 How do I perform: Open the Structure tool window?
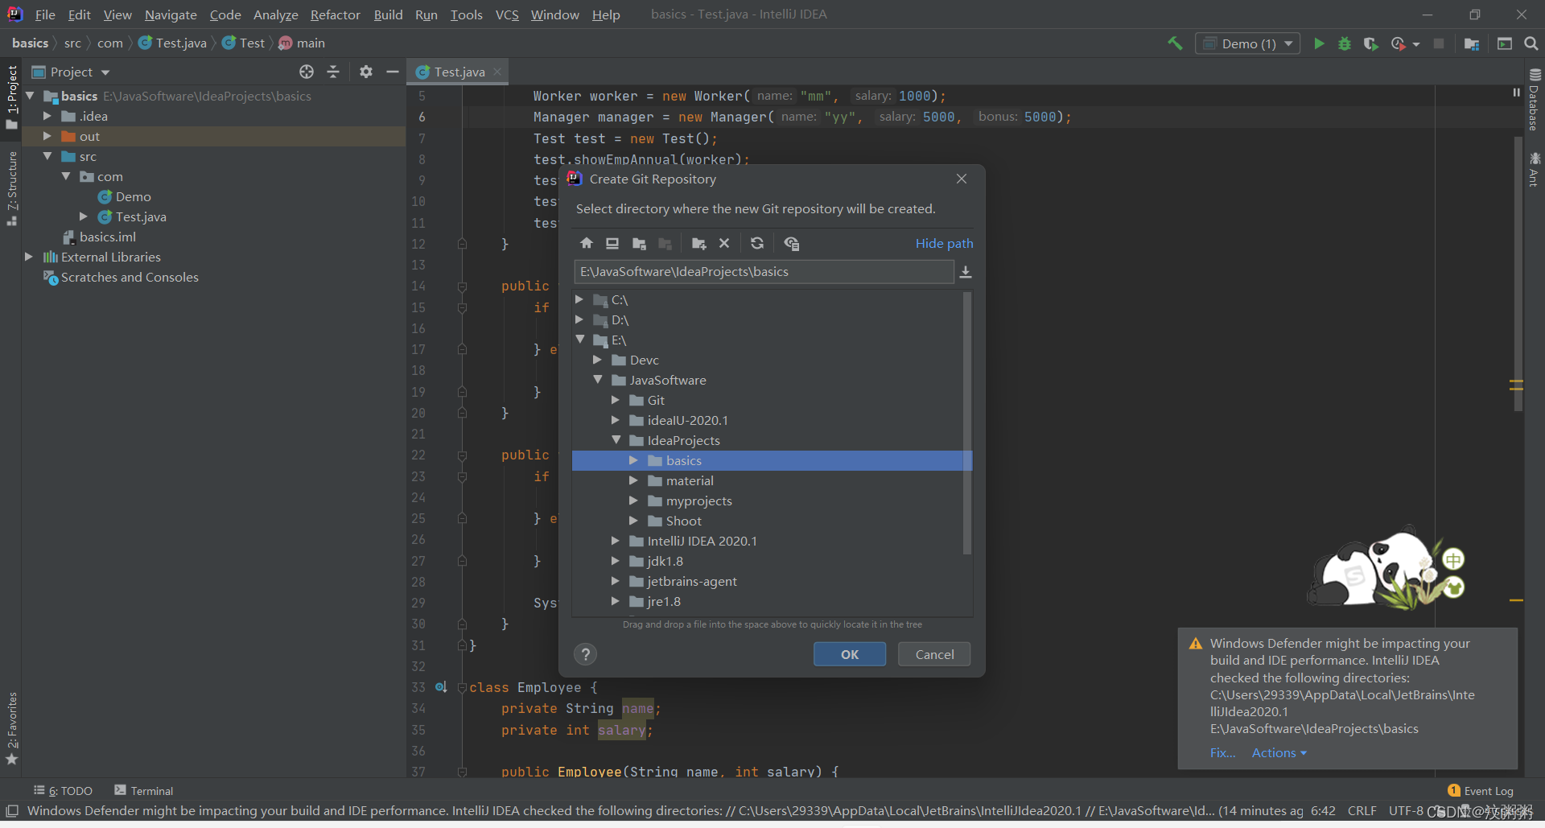point(12,188)
